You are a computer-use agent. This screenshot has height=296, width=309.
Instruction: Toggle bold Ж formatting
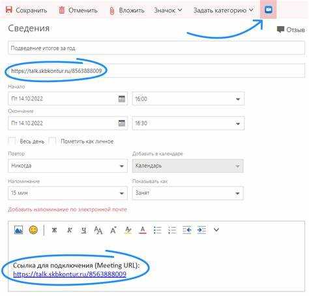(54, 230)
